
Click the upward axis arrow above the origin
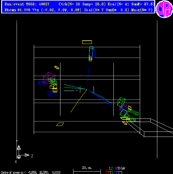(19, 148)
